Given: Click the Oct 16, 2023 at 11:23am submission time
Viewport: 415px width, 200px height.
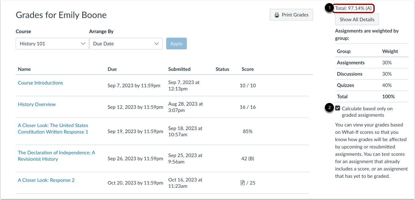Looking at the screenshot, I should coord(185,183).
